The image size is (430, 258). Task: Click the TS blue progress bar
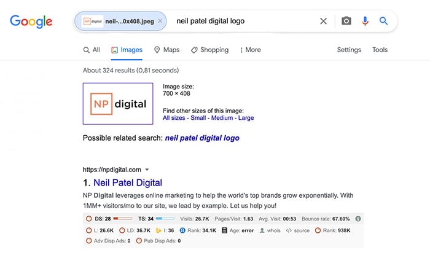tap(165, 219)
